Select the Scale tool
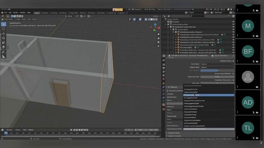The height and width of the screenshot is (148, 264). pyautogui.click(x=4, y=42)
